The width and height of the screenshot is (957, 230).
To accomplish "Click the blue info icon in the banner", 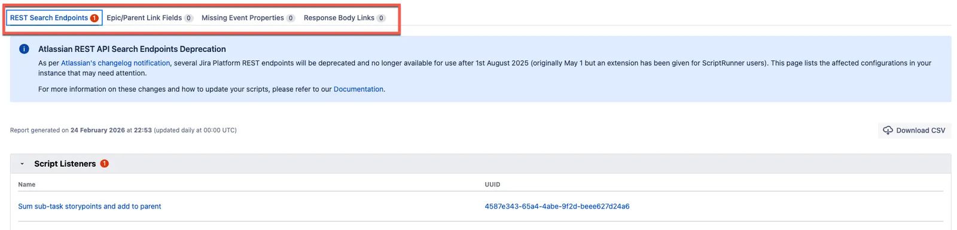I will [x=24, y=49].
